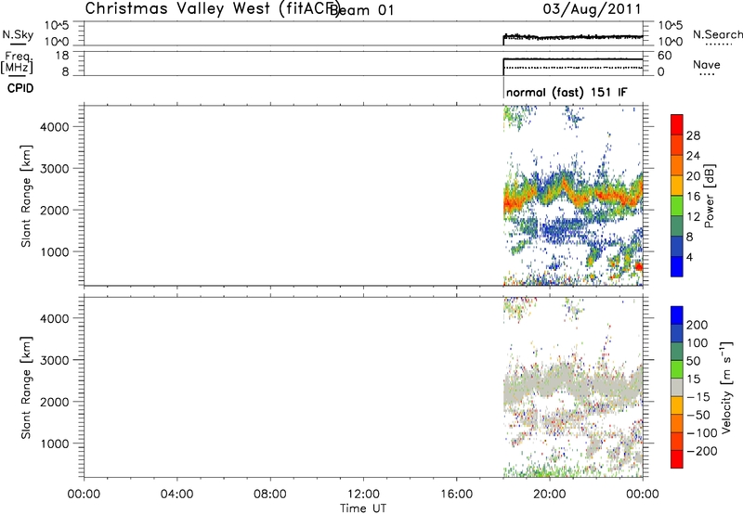This screenshot has height=514, width=743.
Task: Click the gray segment of the velocity colorbar
Action: pyautogui.click(x=677, y=387)
